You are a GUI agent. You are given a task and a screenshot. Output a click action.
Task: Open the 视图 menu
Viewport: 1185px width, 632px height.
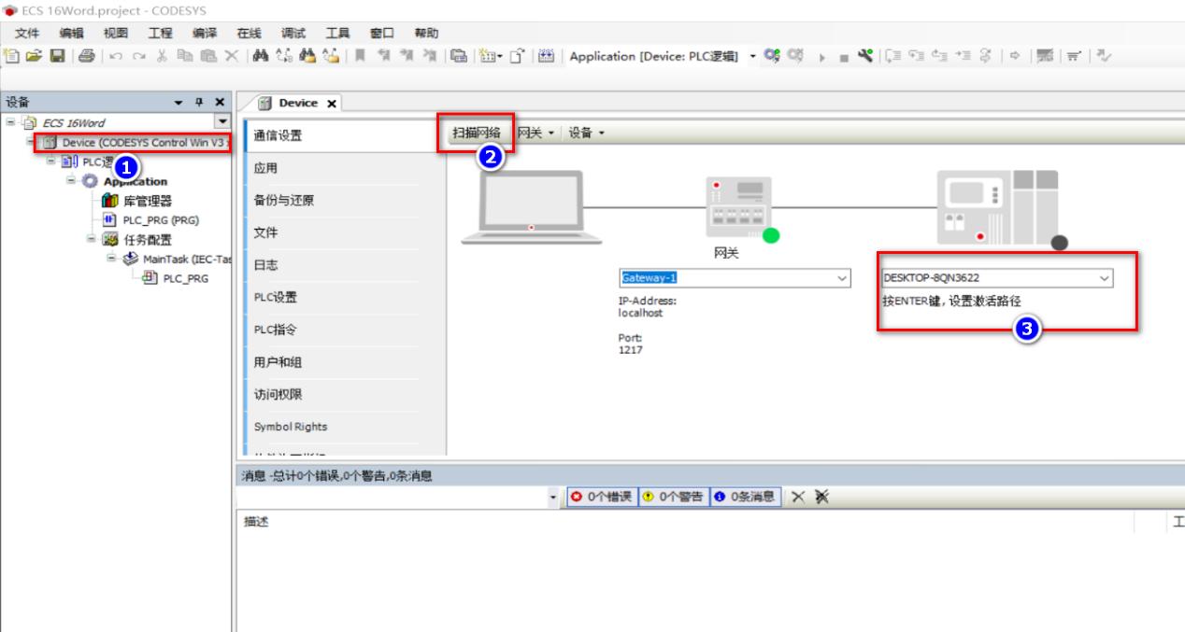(x=116, y=33)
